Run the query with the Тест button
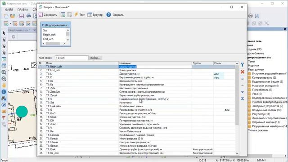The height and width of the screenshot is (162, 288). (79, 15)
